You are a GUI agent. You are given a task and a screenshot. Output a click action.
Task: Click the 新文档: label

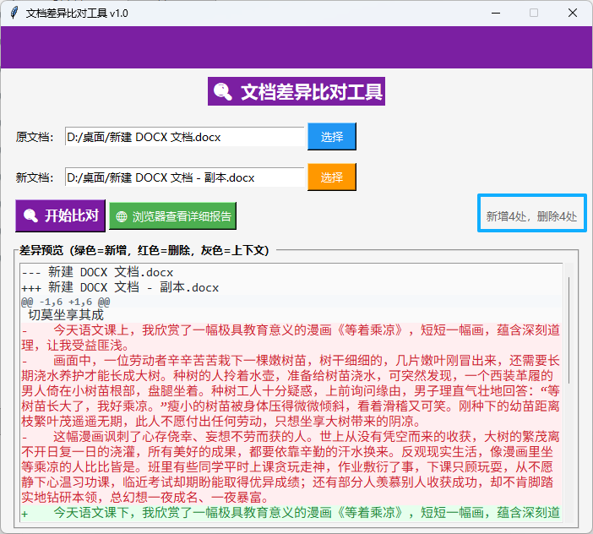coord(35,177)
